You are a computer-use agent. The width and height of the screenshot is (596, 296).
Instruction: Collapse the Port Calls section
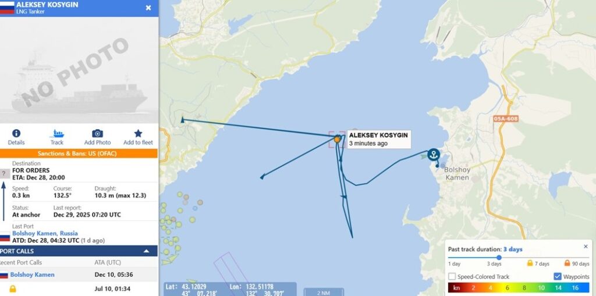pyautogui.click(x=146, y=251)
